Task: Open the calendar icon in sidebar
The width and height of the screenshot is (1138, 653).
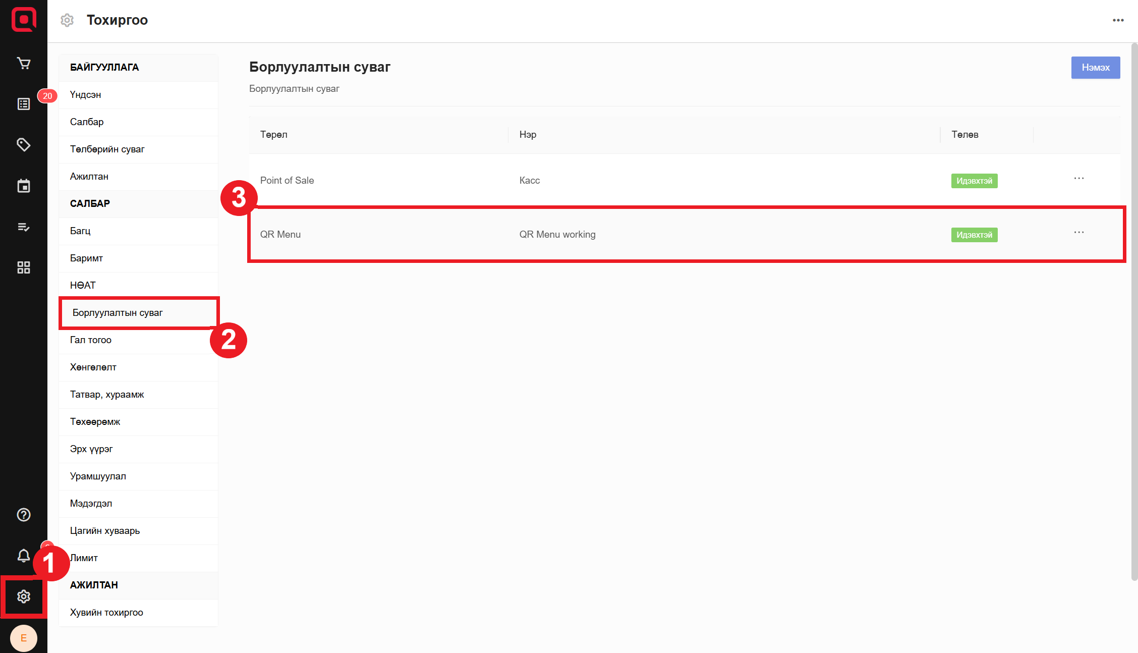Action: [24, 186]
